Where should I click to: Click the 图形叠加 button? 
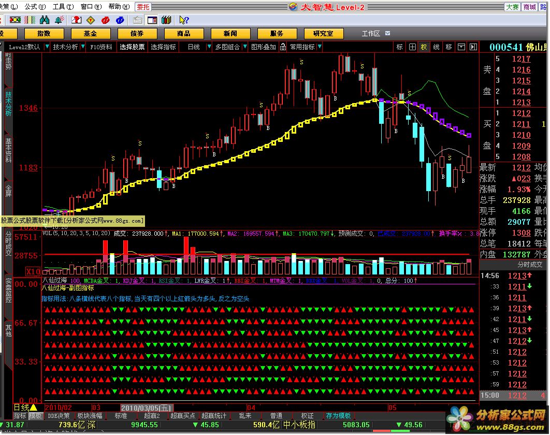click(264, 47)
